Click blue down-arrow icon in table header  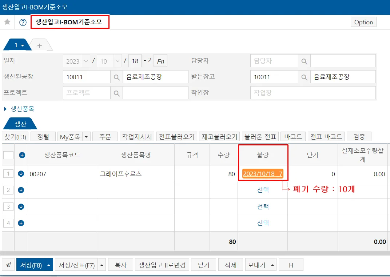click(22, 155)
